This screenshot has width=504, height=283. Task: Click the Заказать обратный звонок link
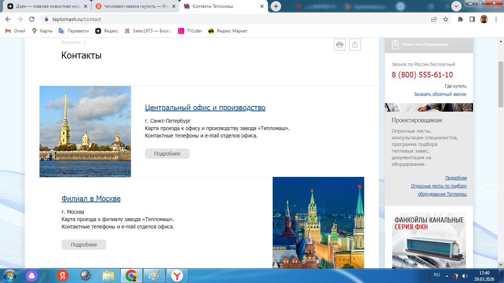tap(440, 94)
